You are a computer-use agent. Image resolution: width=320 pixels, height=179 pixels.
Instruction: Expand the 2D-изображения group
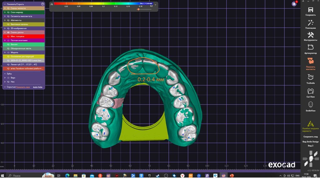[5, 28]
